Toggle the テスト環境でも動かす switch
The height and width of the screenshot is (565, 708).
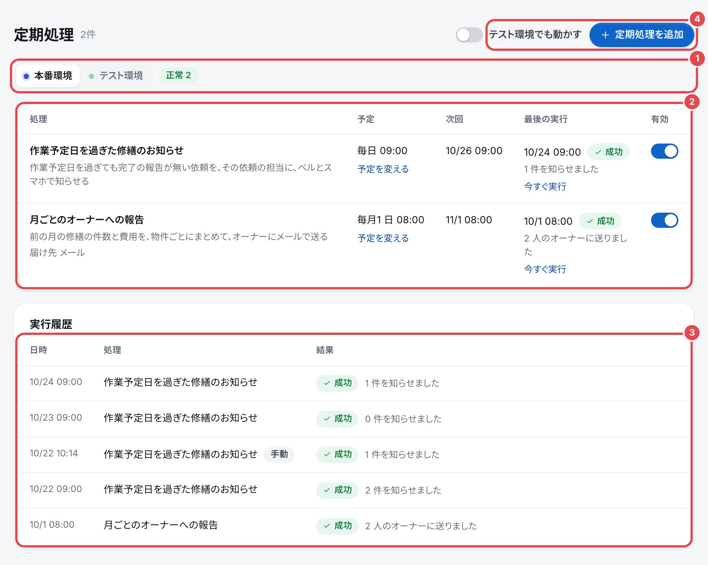click(469, 35)
